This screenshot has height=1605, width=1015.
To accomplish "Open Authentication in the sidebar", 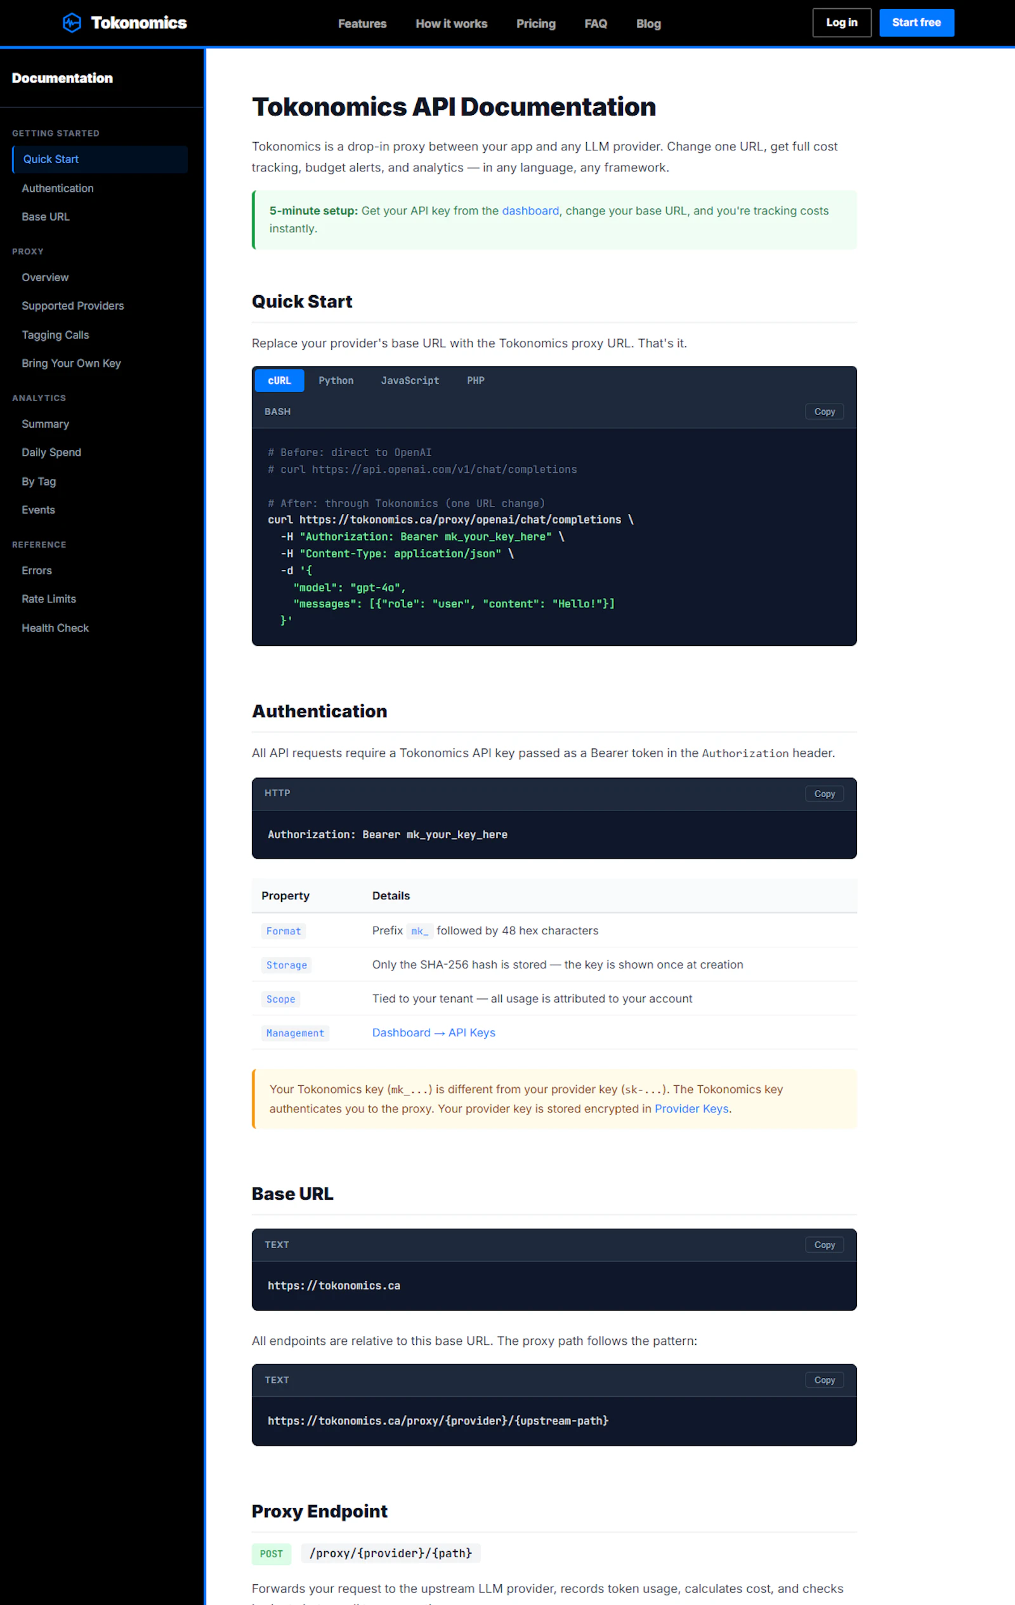I will 57,188.
